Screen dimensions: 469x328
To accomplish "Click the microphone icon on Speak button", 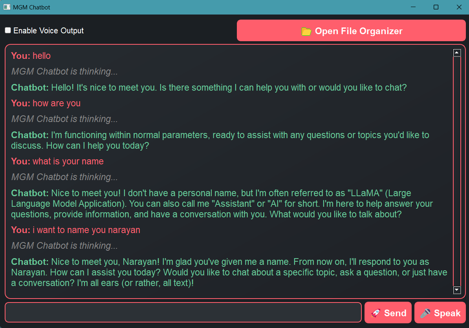I will coord(425,313).
